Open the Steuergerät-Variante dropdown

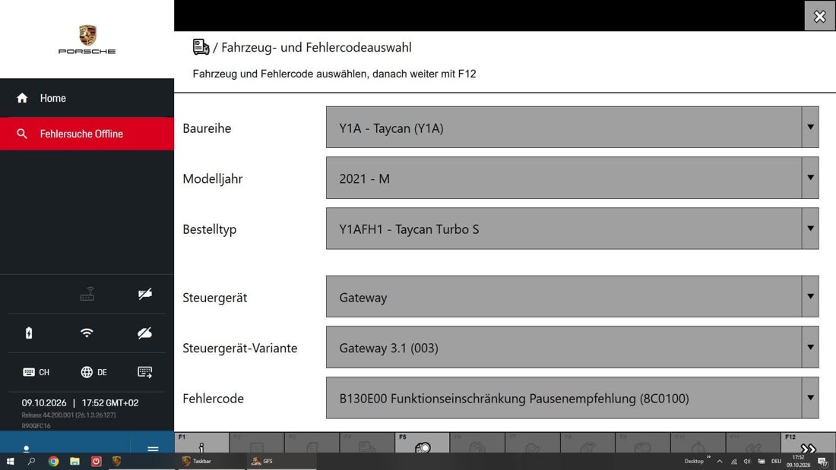coord(572,348)
